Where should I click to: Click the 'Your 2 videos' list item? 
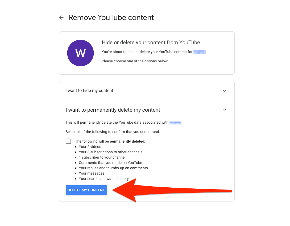tap(90, 147)
